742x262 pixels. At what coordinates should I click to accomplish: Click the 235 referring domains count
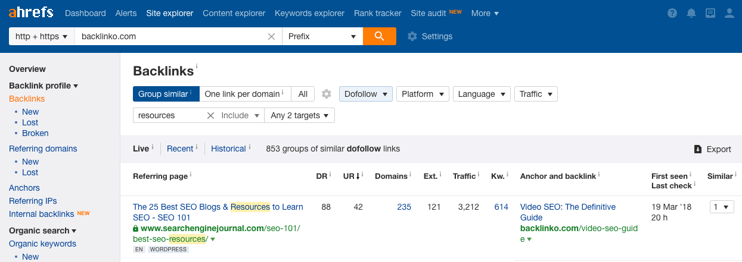404,207
